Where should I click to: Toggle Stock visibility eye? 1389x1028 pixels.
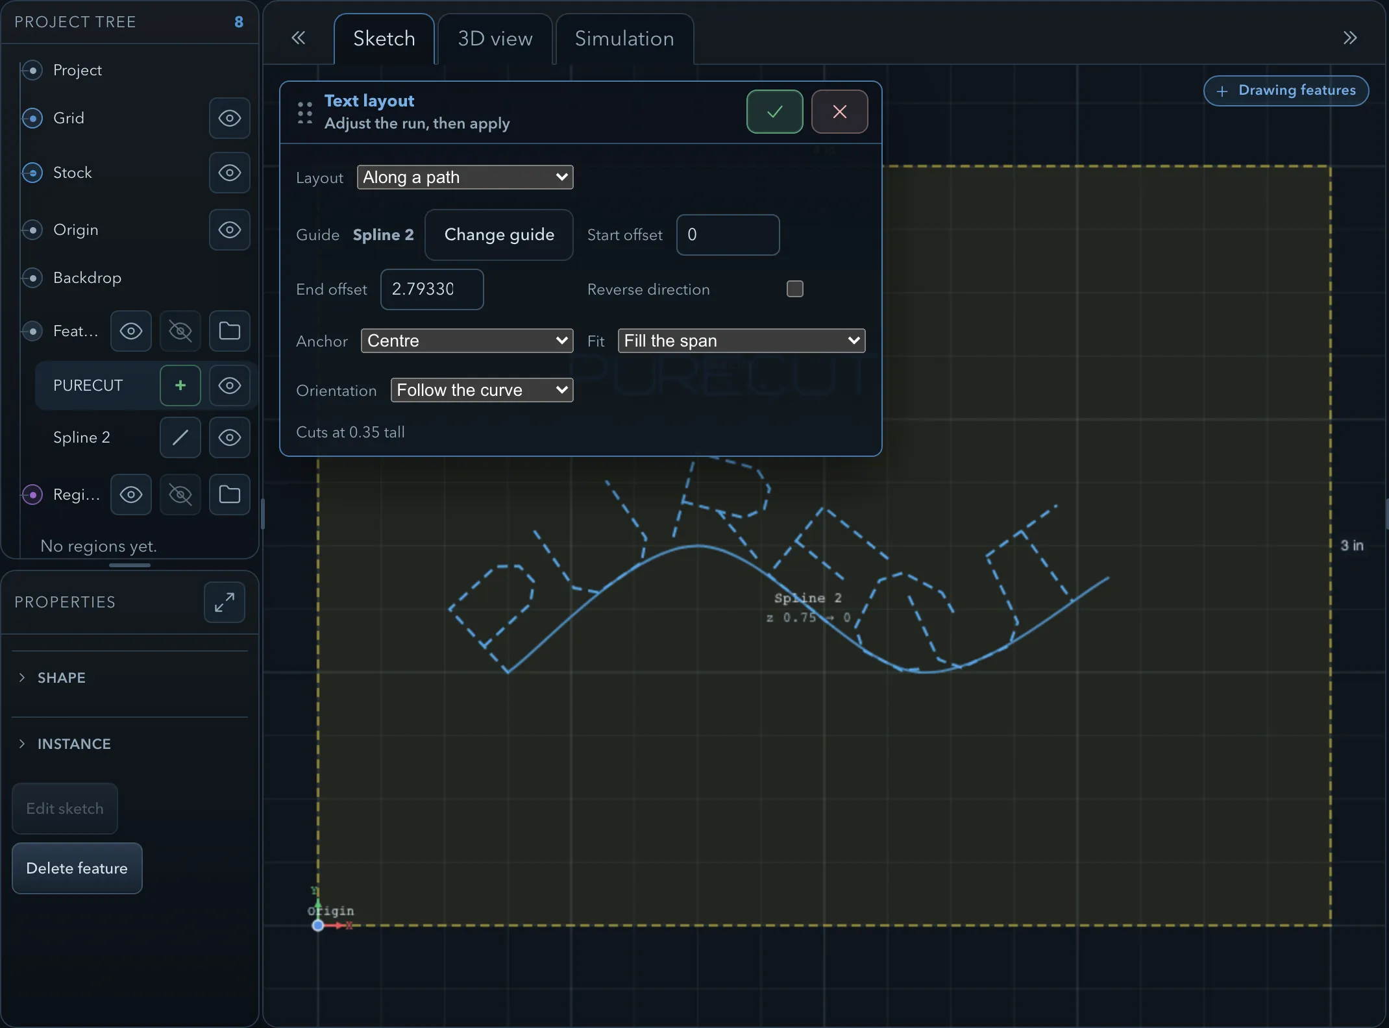coord(230,173)
